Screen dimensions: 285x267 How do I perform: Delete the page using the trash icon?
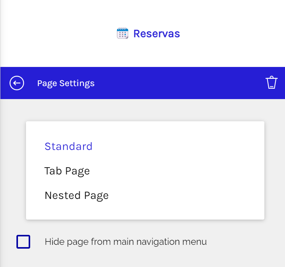pyautogui.click(x=271, y=83)
